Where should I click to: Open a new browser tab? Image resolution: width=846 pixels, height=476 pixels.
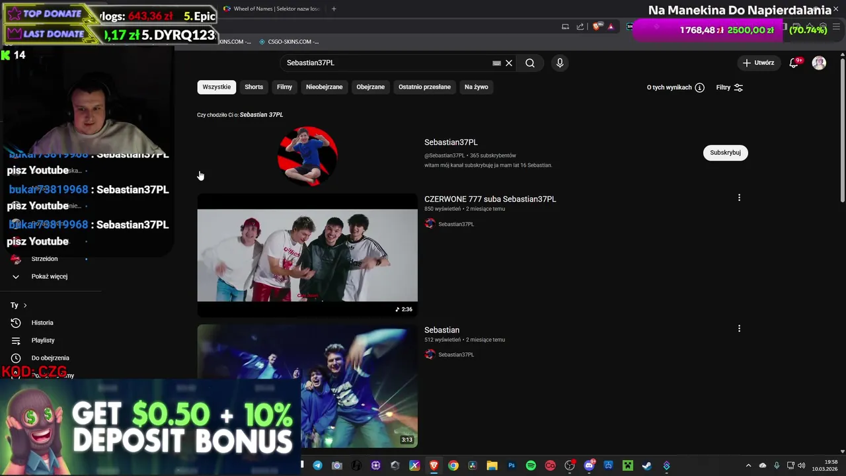334,9
